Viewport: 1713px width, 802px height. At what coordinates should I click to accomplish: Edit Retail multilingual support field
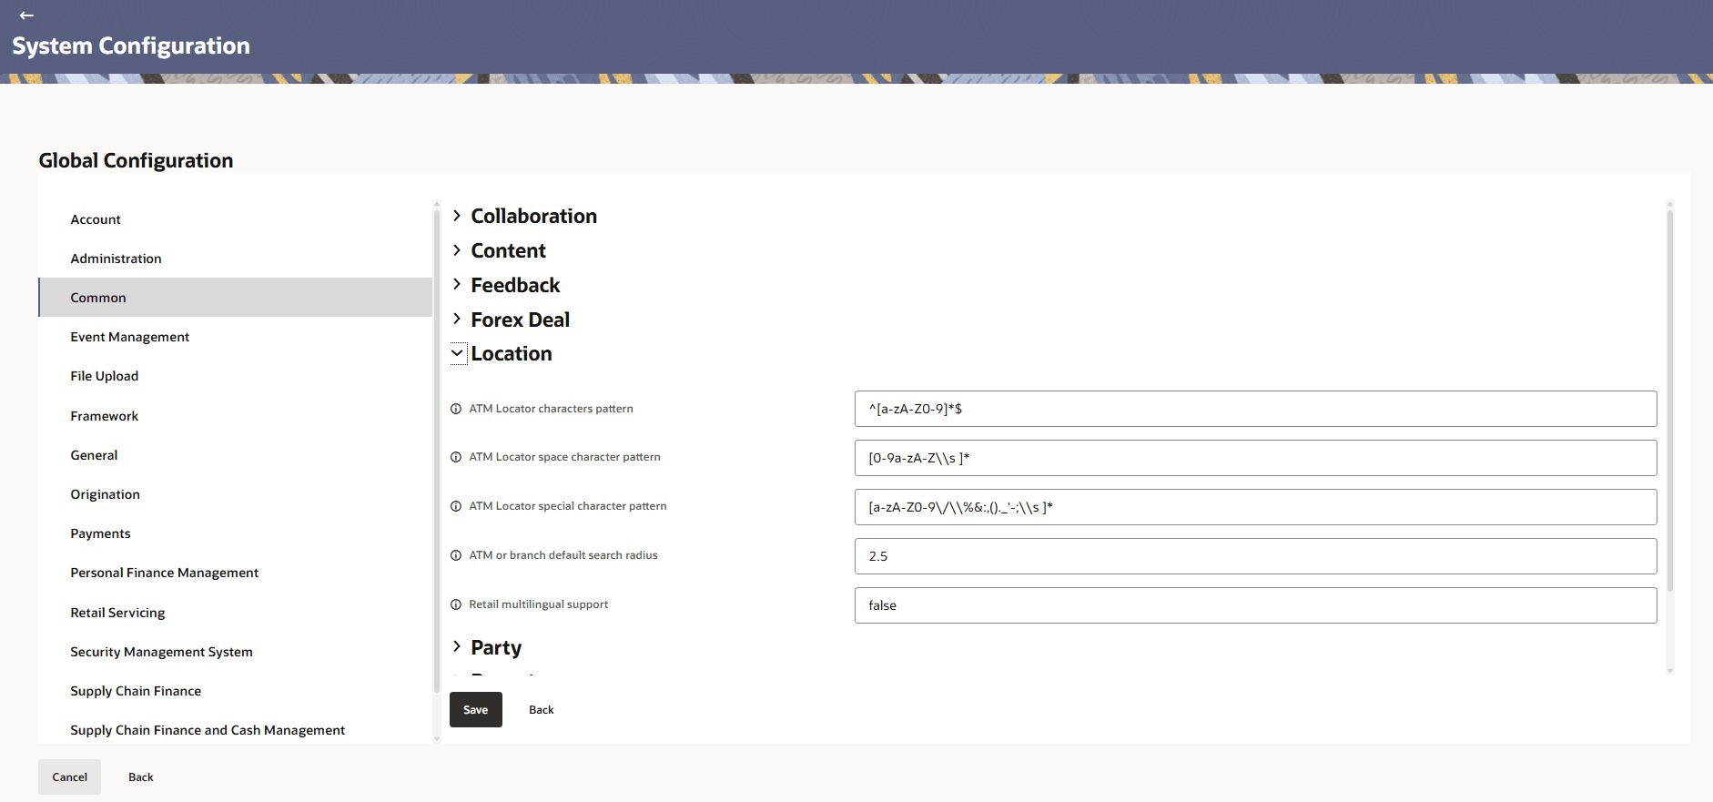(x=1255, y=605)
